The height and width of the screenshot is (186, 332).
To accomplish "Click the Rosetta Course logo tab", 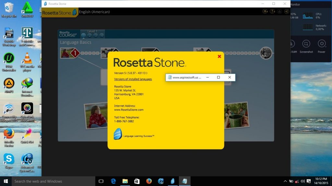I will [x=68, y=34].
